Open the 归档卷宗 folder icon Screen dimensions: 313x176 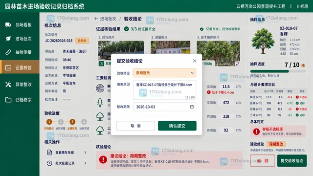(8, 100)
